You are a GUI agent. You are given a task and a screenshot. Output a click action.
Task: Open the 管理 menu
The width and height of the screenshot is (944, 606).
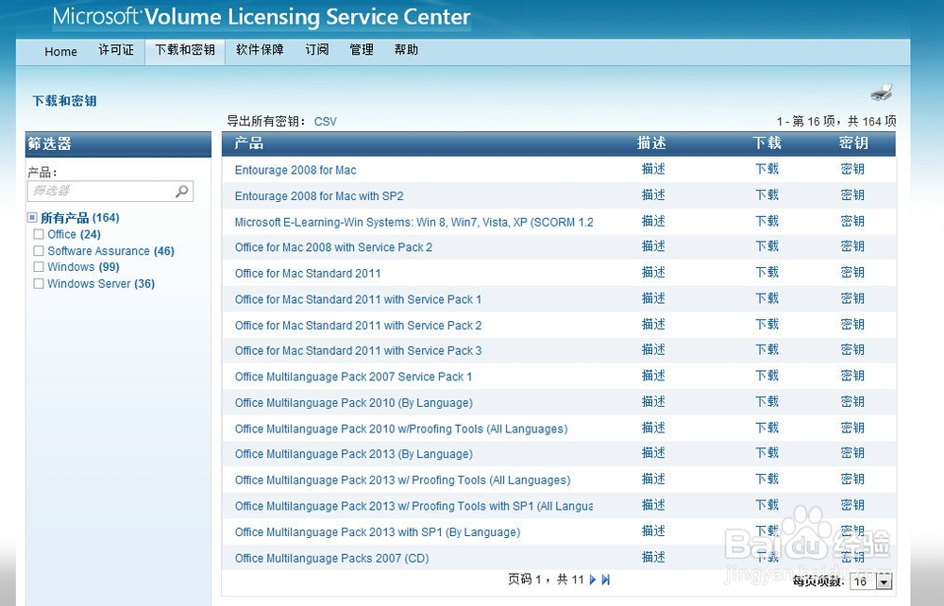click(362, 49)
